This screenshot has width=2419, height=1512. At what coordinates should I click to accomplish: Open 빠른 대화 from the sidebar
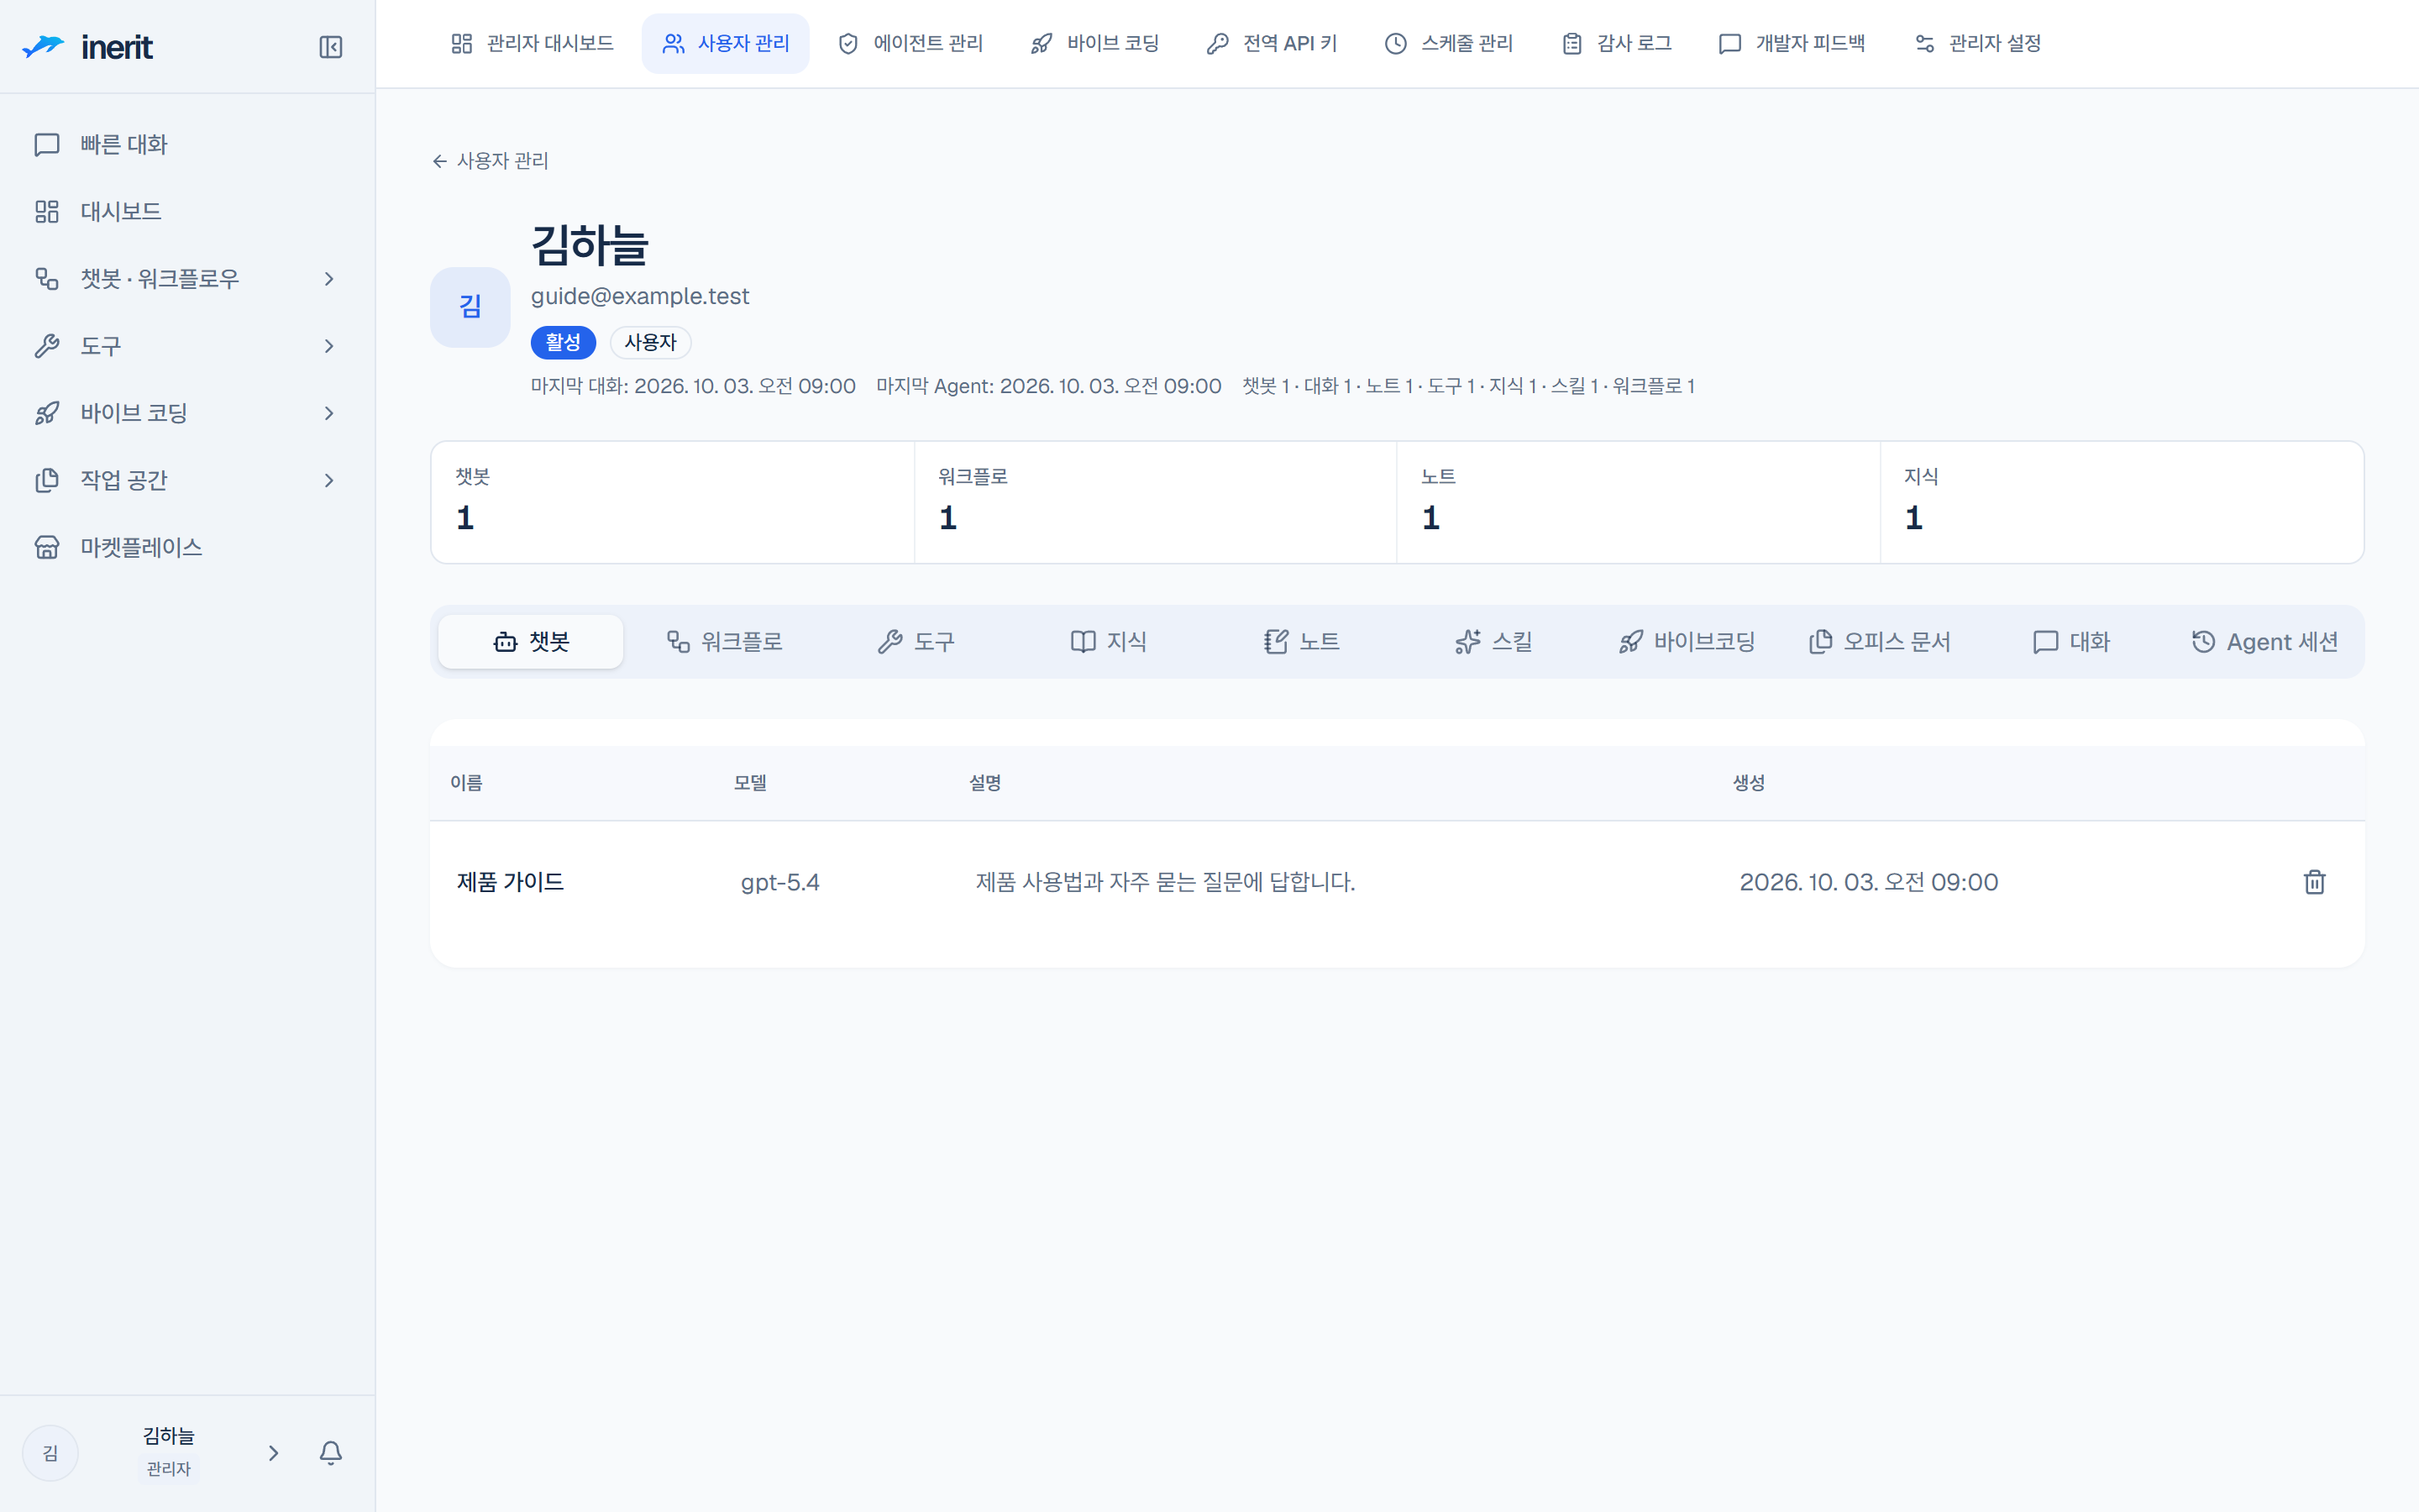coord(187,145)
